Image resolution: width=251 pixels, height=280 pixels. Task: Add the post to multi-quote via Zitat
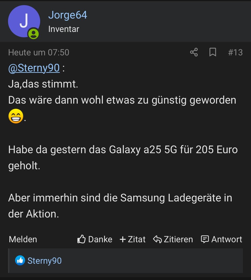[x=137, y=239]
